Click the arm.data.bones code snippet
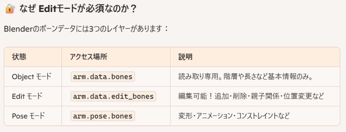 (103, 77)
